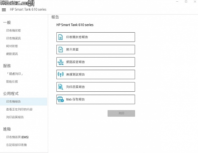Open 「隨處列印」 in the sidebar
Screen dimensions: 198x153
(x=15, y=74)
